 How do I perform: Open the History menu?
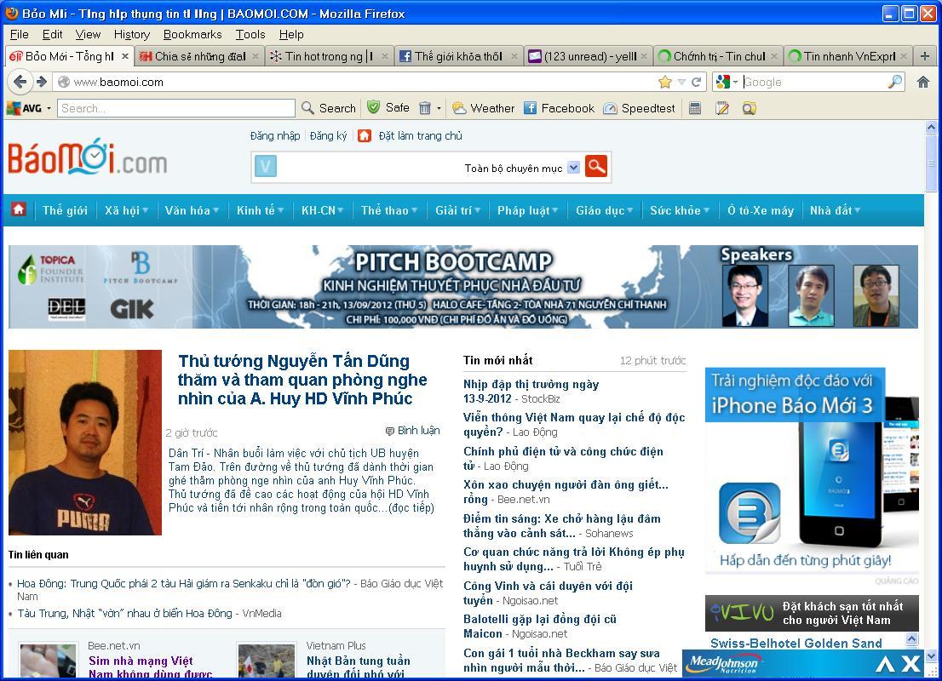tap(131, 34)
